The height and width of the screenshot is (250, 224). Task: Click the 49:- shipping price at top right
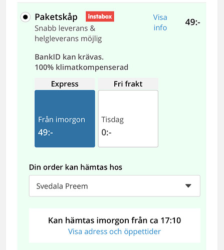coord(192,22)
